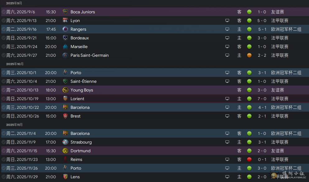Click the orange draw indicator for PSG match
The width and height of the screenshot is (309, 182).
pyautogui.click(x=249, y=55)
